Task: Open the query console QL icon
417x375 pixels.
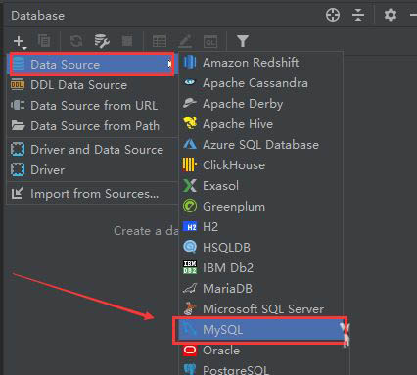Action: point(210,42)
